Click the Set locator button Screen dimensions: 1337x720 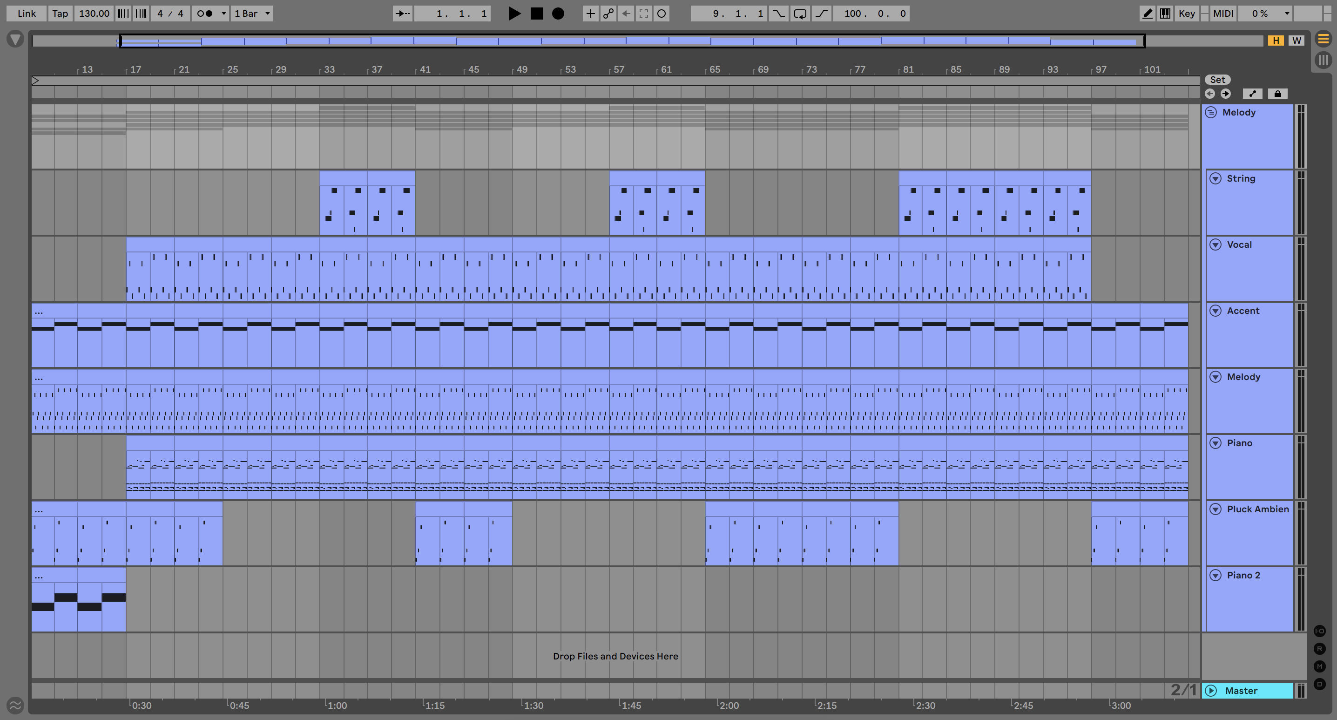click(1217, 80)
